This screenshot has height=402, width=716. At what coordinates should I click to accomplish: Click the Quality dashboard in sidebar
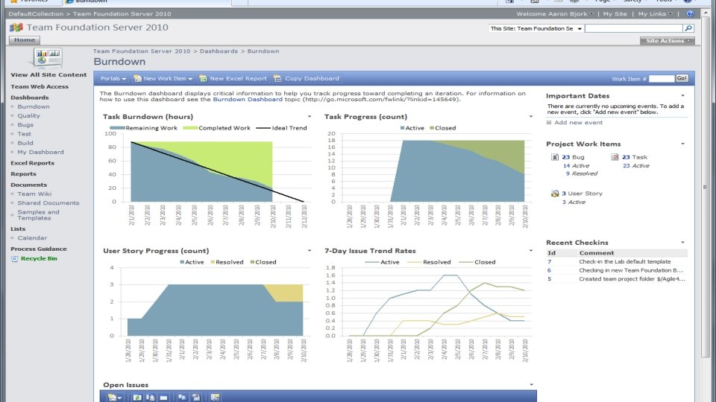(x=29, y=116)
